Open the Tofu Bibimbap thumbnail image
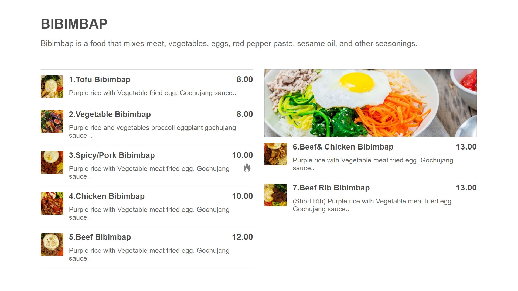Screen dimensions: 518x291 point(52,87)
